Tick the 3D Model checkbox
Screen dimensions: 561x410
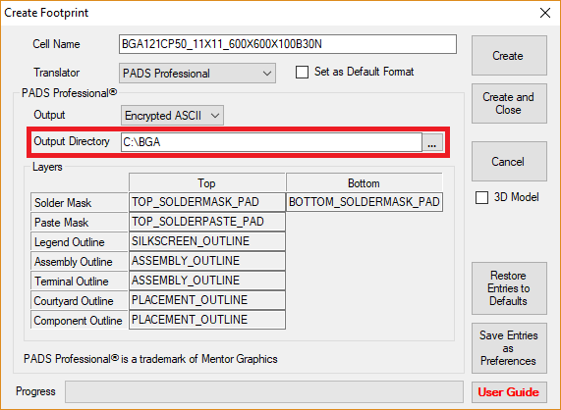(x=481, y=197)
